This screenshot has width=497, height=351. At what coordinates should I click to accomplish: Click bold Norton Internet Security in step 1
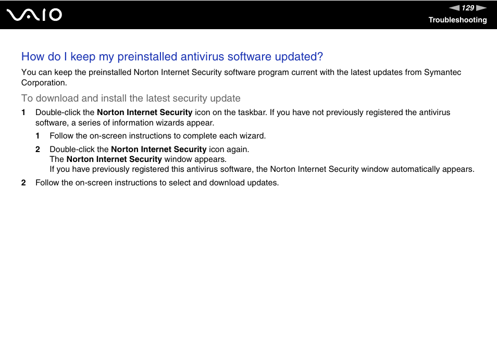coord(144,112)
